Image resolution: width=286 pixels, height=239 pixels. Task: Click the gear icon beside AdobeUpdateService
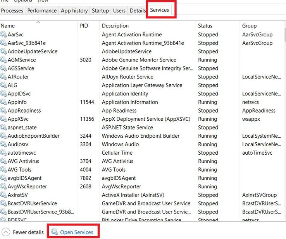3,51
